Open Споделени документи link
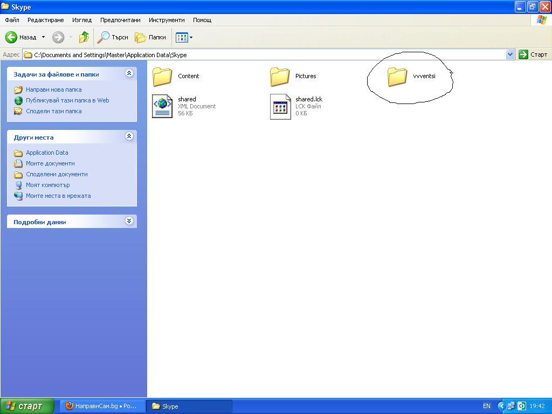Viewport: 552px width, 414px height. coord(57,174)
